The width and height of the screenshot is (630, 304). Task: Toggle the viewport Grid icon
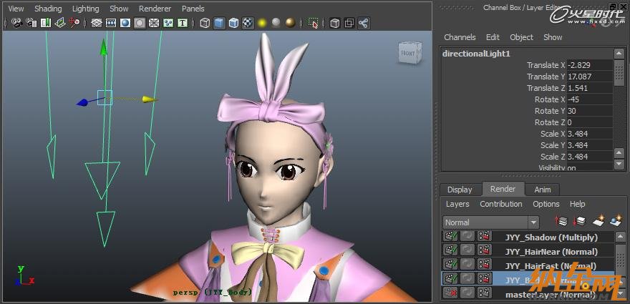pos(97,23)
